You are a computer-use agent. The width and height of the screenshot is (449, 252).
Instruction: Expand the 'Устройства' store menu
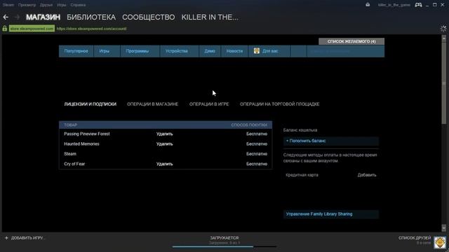[180, 51]
